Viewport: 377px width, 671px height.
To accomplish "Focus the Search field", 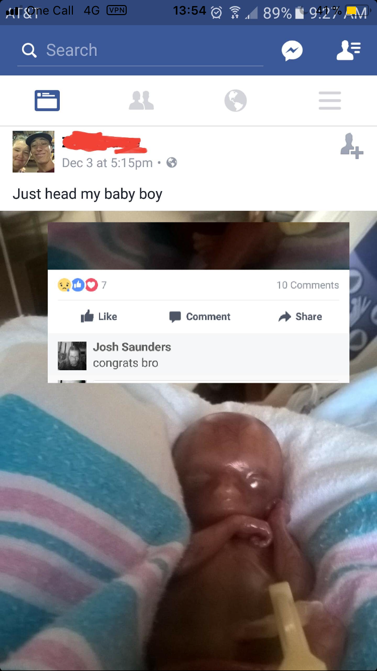I will [x=140, y=50].
